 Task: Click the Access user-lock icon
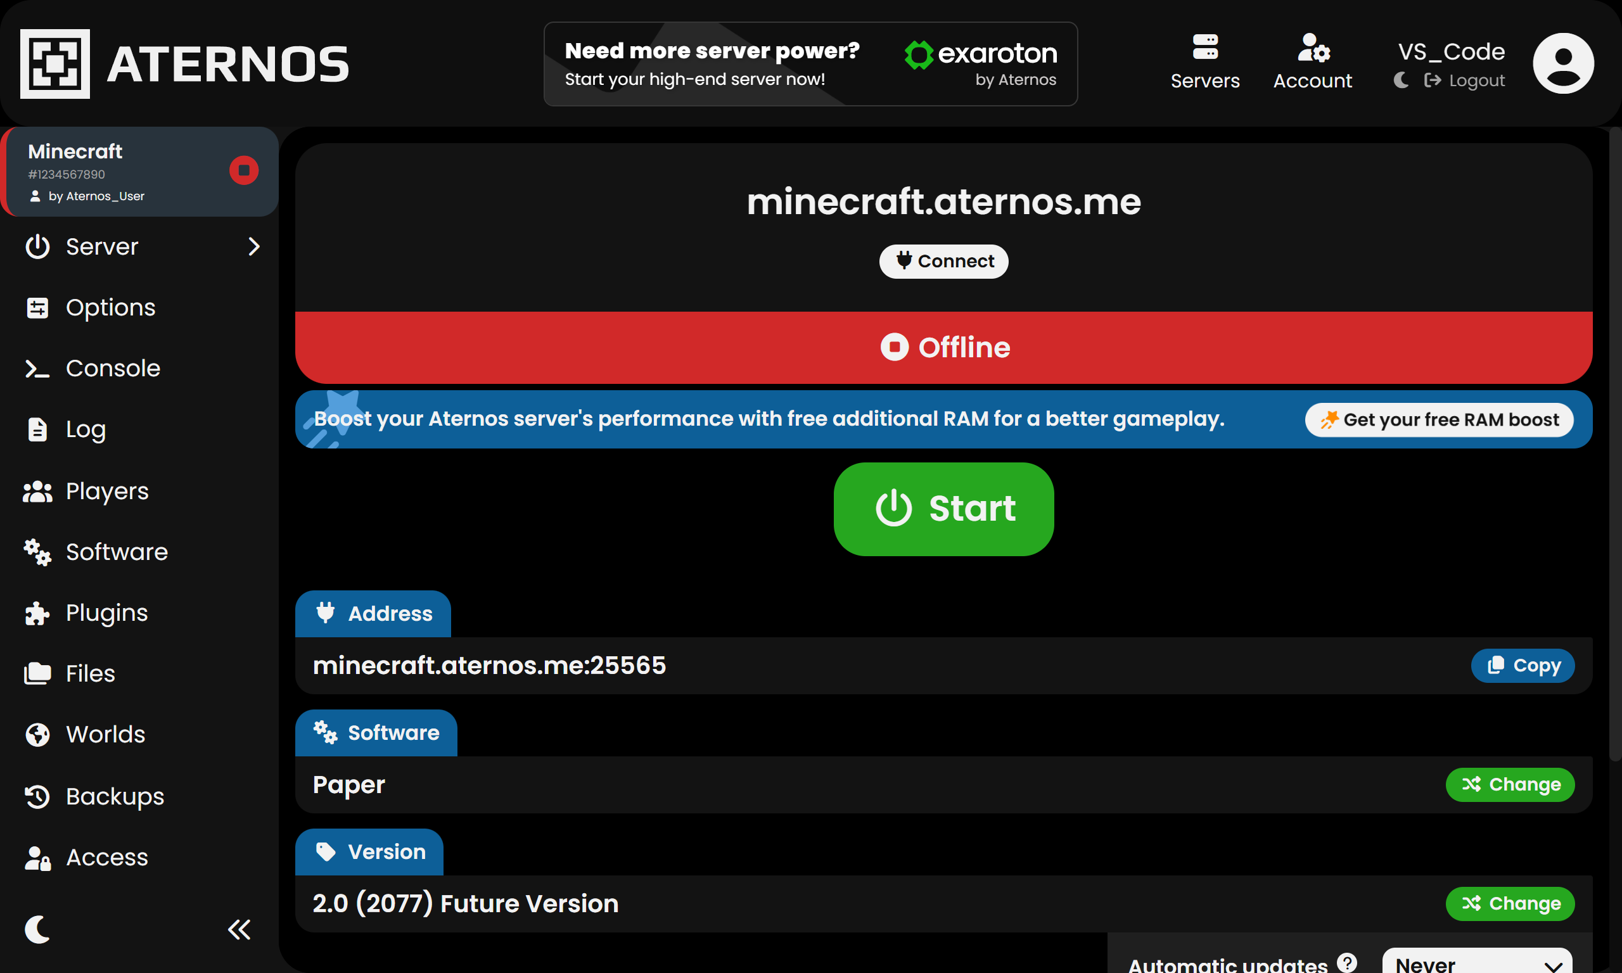37,858
